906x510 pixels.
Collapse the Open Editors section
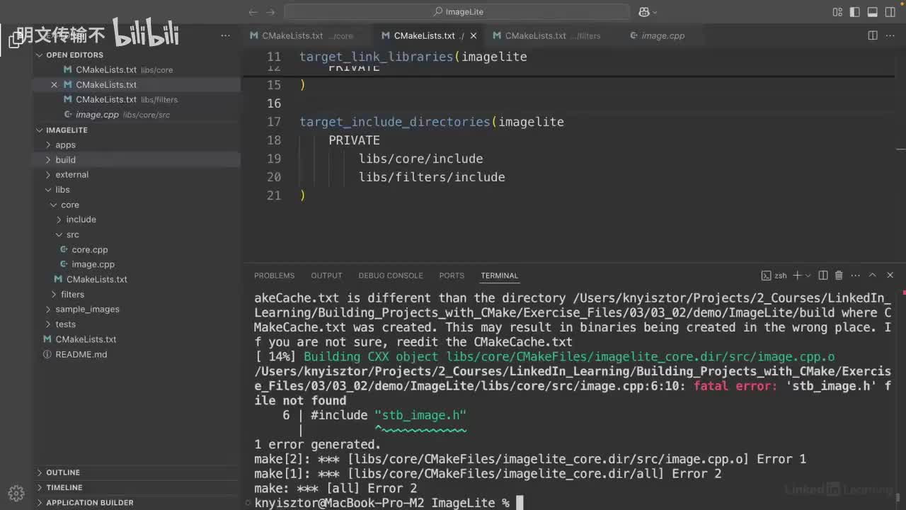(40, 55)
